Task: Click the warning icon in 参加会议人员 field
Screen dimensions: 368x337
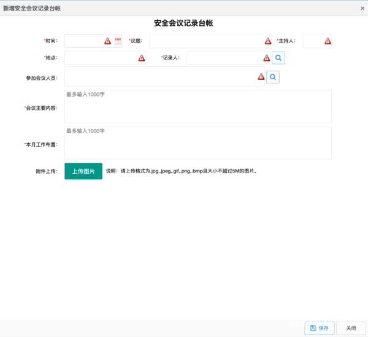Action: pos(261,77)
